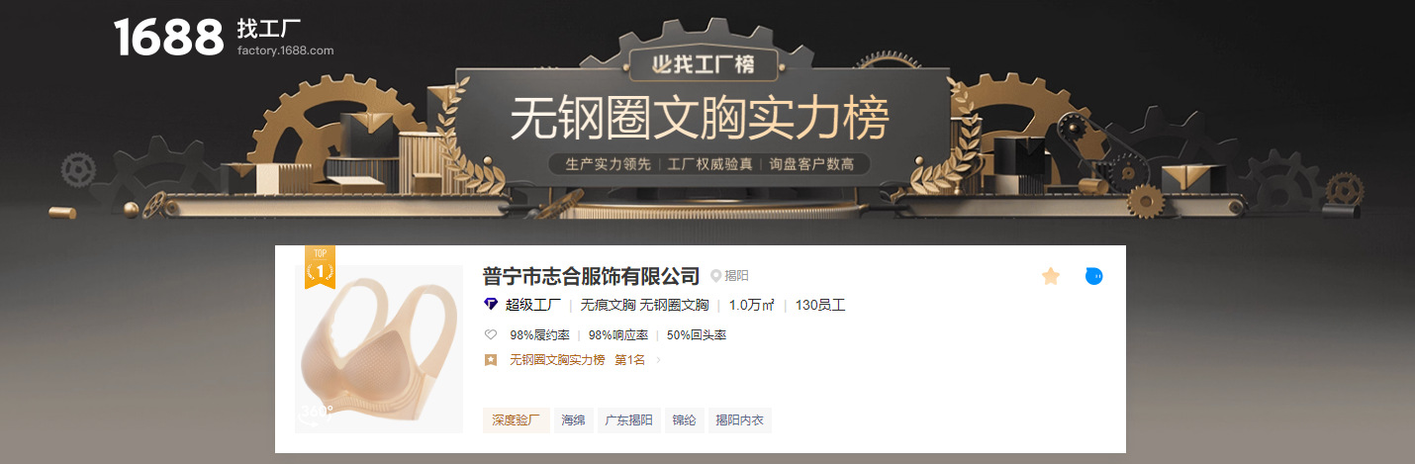Screen dimensions: 1415x464
Task: Open the beige bra product thumbnail
Action: (x=379, y=349)
